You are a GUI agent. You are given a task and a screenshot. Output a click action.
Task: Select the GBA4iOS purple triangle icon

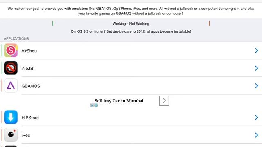tap(11, 86)
